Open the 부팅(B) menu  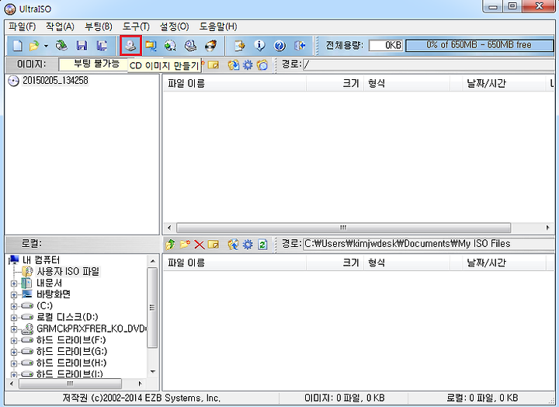99,26
